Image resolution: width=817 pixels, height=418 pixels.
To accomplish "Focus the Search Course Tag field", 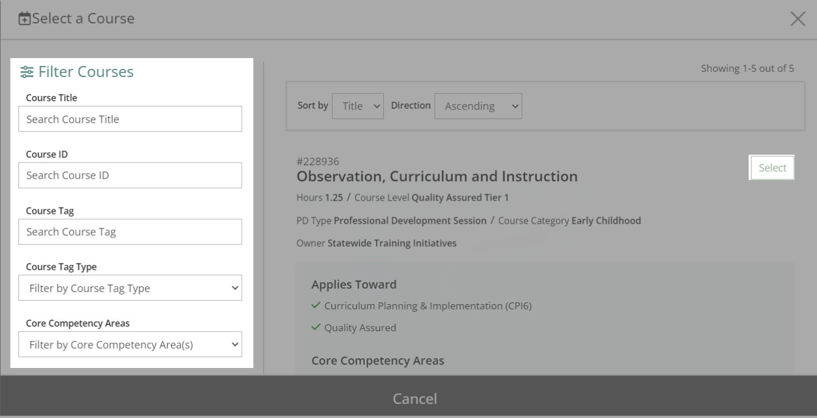I will (130, 231).
